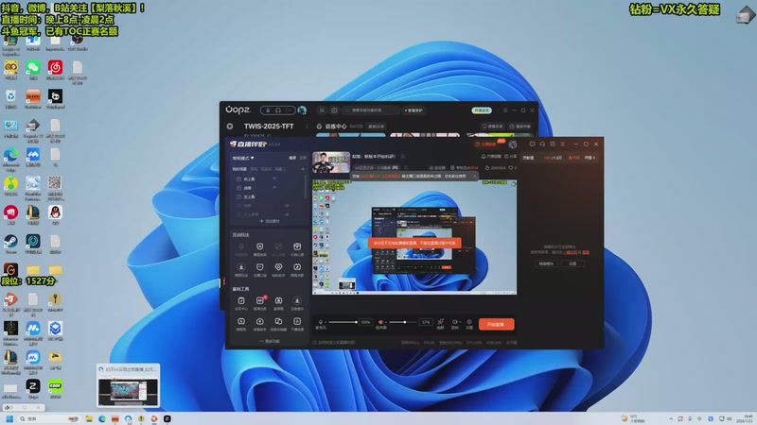The width and height of the screenshot is (757, 425).
Task: Expand the 常规模式 mode dropdown
Action: [x=243, y=158]
